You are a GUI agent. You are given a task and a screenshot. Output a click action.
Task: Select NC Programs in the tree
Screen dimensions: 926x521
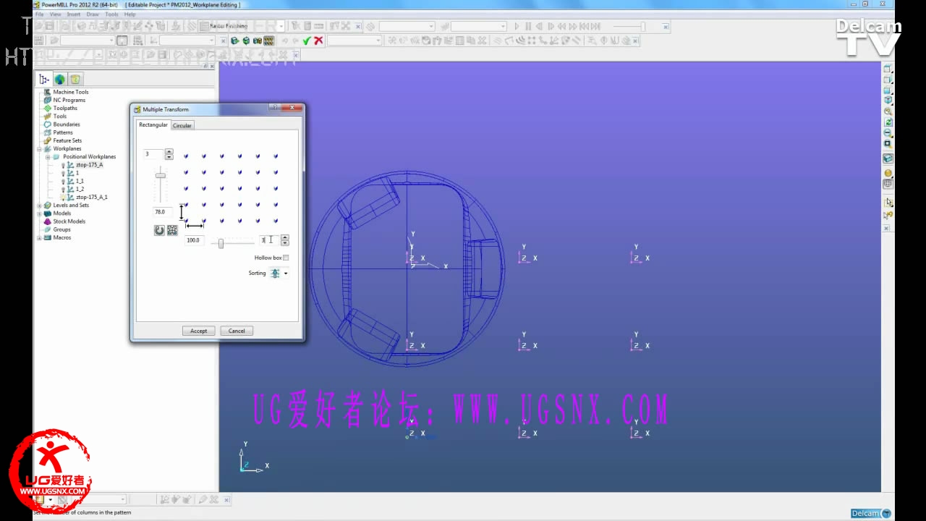(x=69, y=100)
